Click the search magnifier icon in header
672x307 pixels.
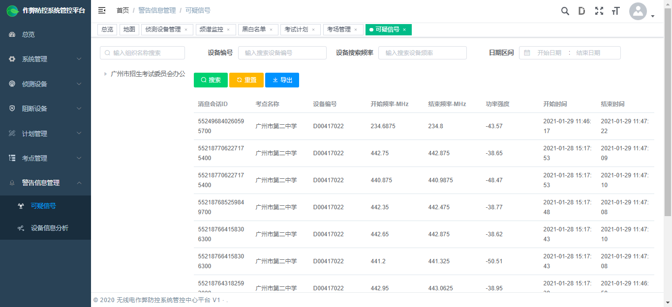565,11
